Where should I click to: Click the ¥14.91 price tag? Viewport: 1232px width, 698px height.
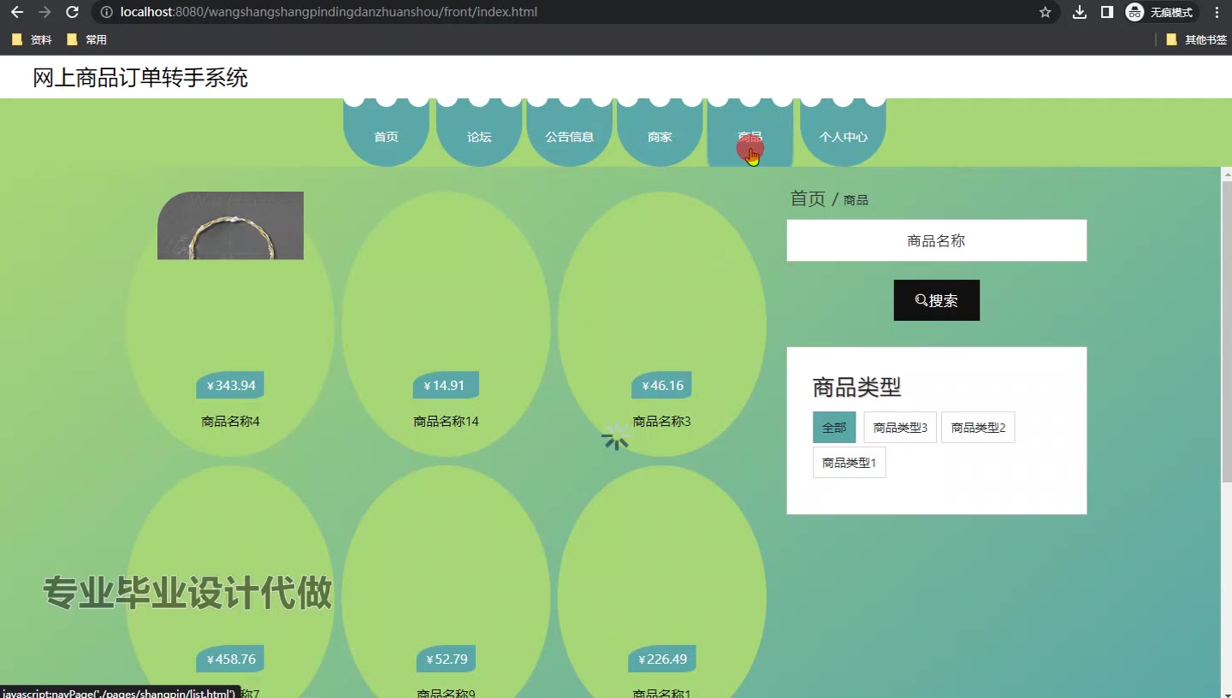click(446, 385)
